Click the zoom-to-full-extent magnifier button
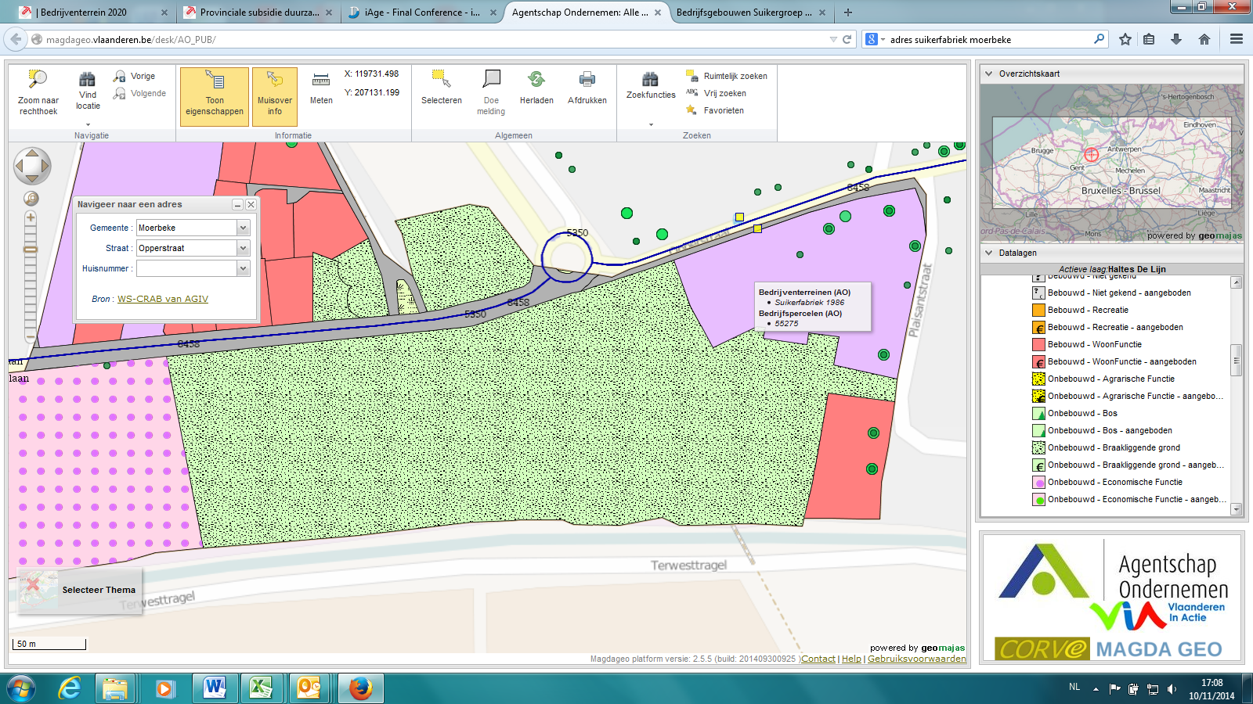Image resolution: width=1253 pixels, height=704 pixels. [31, 198]
